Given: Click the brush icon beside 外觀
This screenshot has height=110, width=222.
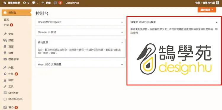Looking at the screenshot, I should [x=5, y=68].
